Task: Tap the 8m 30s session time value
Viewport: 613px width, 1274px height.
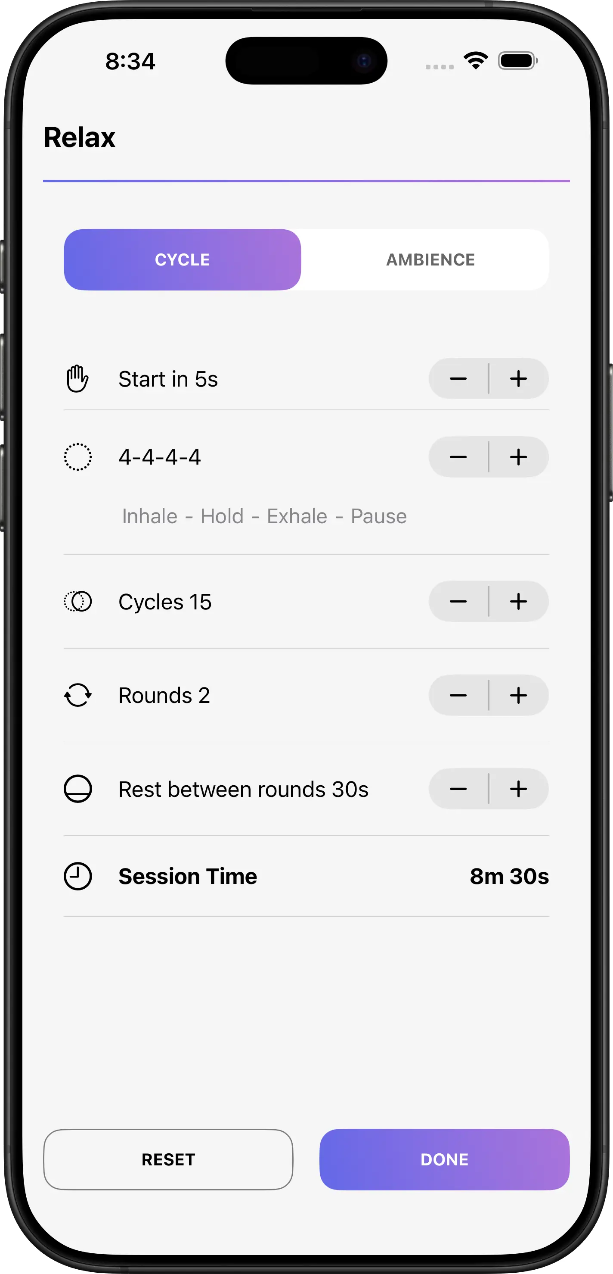Action: pyautogui.click(x=509, y=876)
